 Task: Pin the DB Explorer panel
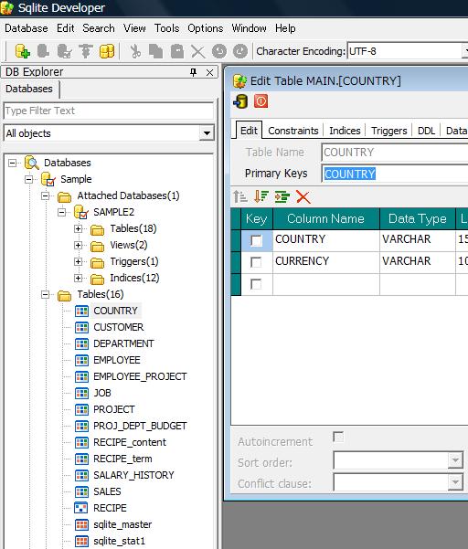point(193,72)
